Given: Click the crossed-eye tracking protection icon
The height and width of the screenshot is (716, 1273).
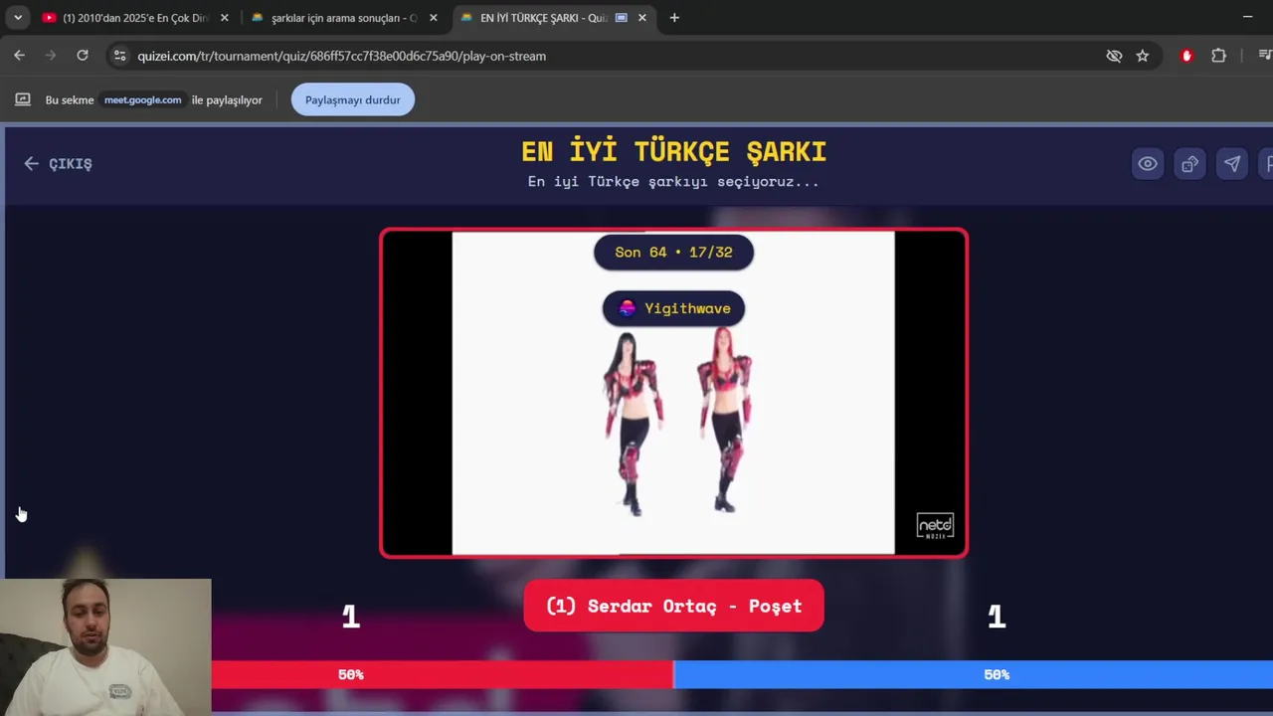Looking at the screenshot, I should 1114,56.
